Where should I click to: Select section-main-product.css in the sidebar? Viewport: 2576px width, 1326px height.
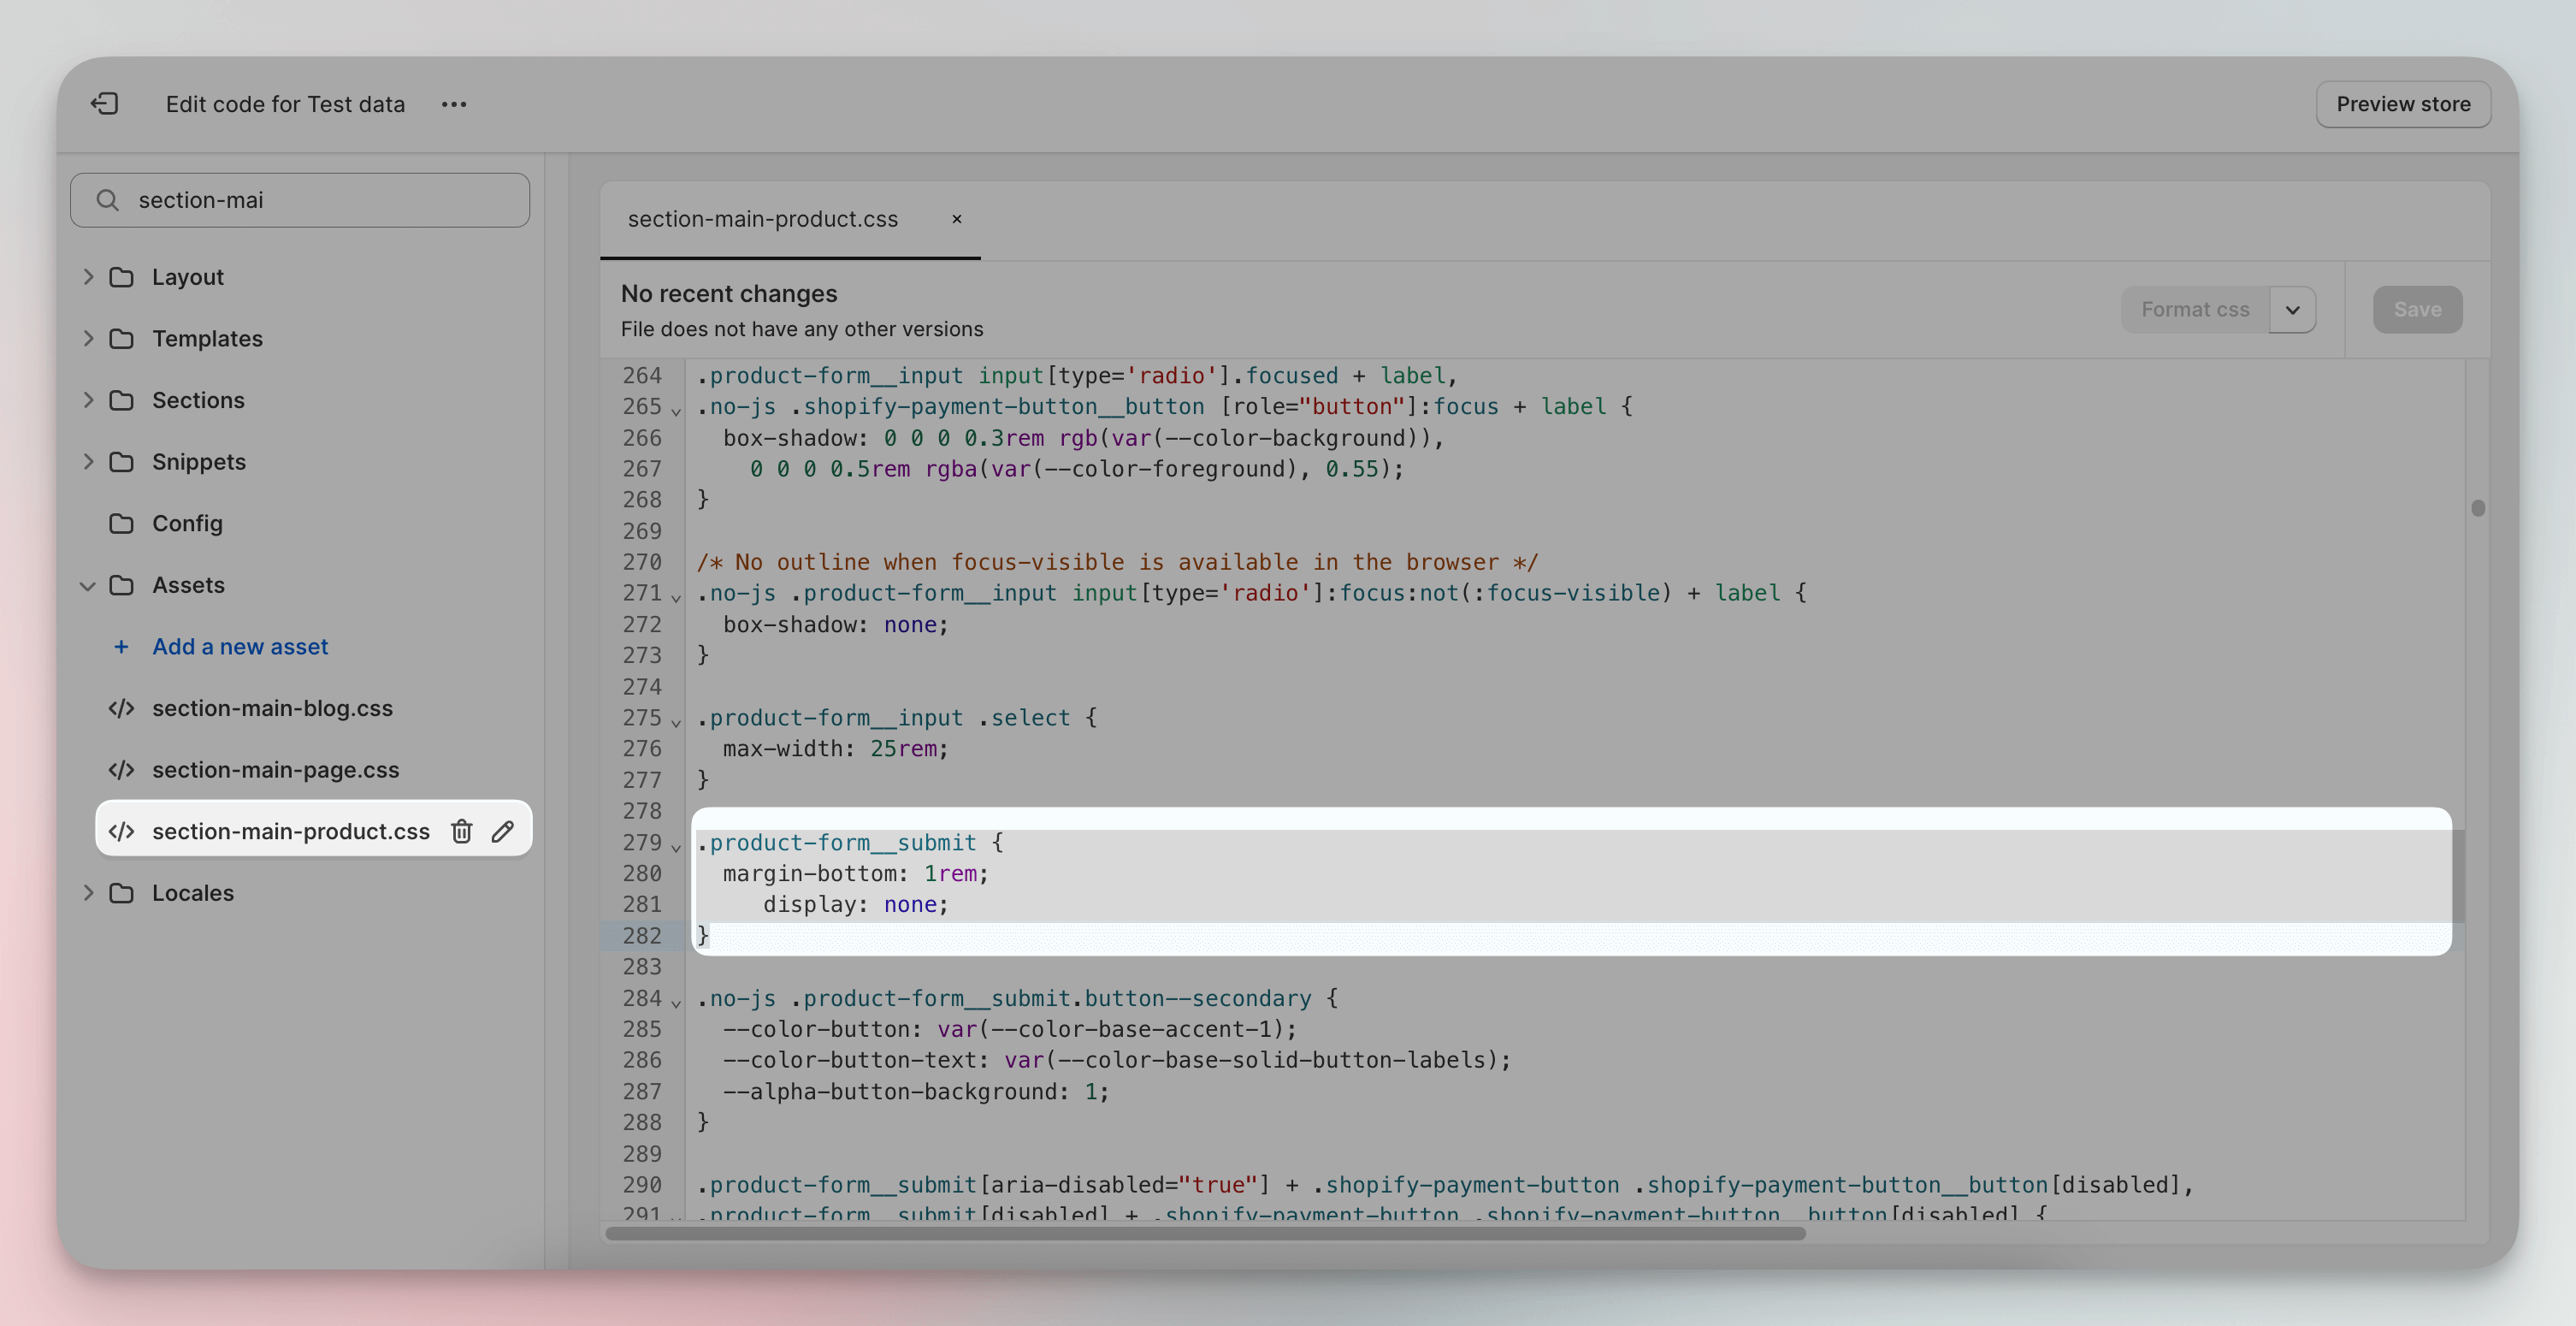(x=290, y=831)
